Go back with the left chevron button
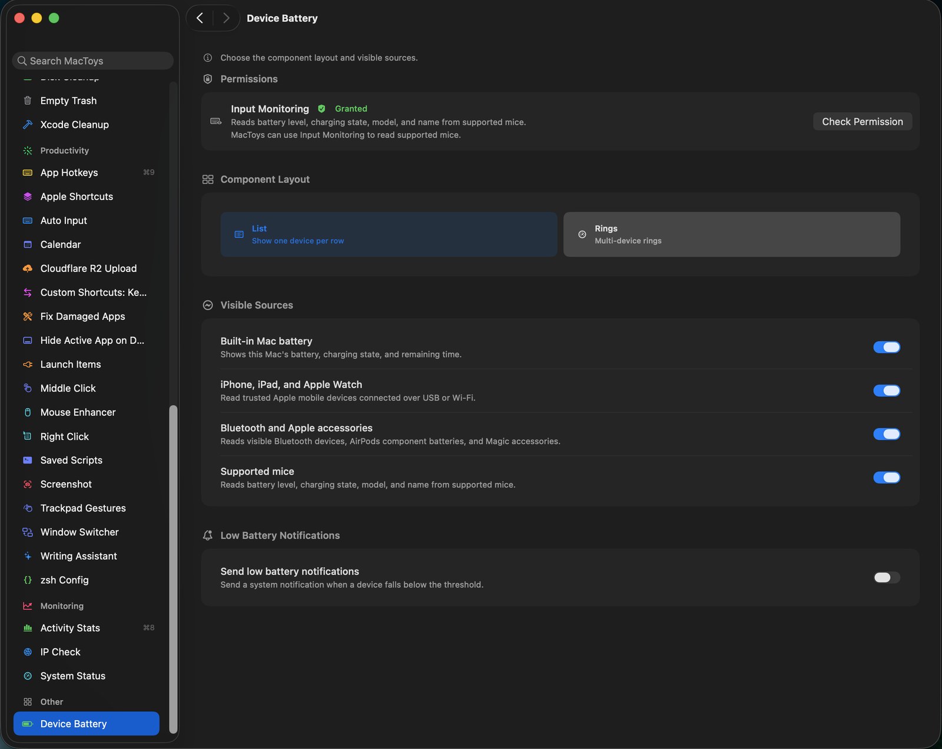The image size is (942, 749). 200,18
